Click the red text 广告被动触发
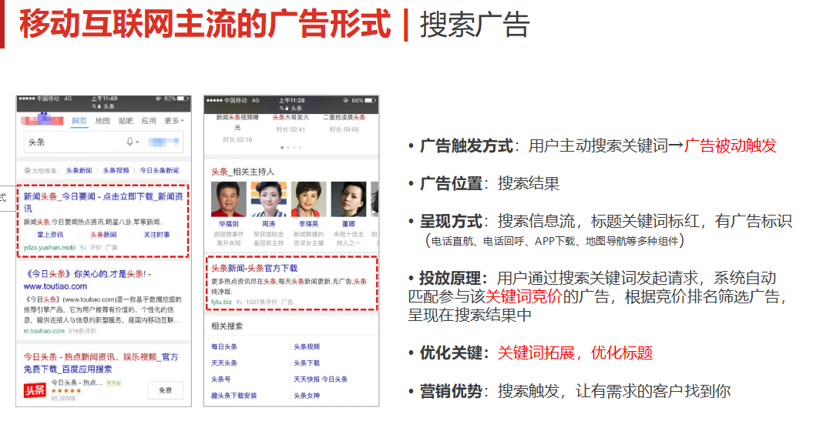This screenshot has width=823, height=438. coord(730,145)
